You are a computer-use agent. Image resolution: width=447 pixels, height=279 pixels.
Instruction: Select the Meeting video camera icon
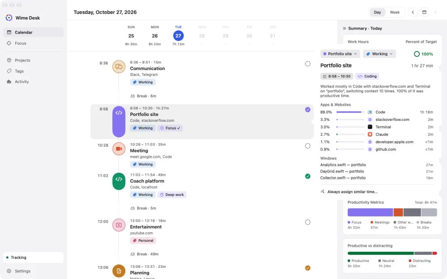[x=119, y=149]
